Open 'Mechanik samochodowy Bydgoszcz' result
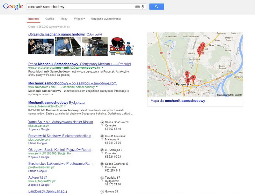The height and width of the screenshot is (194, 255). (57, 103)
